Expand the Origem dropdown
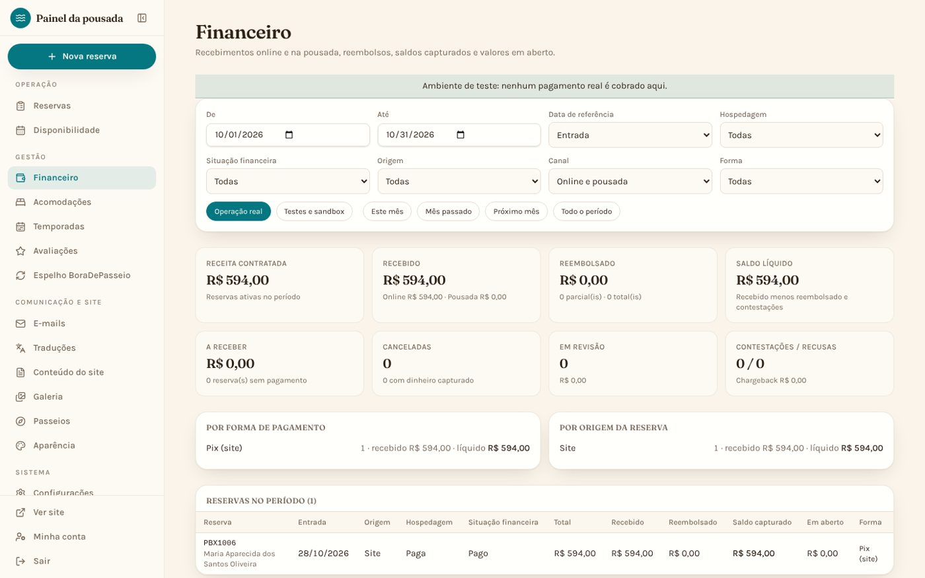 [459, 182]
